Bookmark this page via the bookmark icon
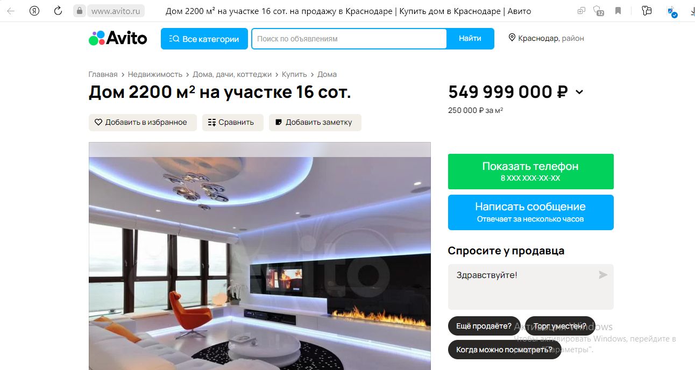 click(618, 11)
